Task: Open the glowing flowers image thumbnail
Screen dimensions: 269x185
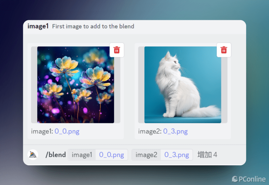Action: (76, 85)
